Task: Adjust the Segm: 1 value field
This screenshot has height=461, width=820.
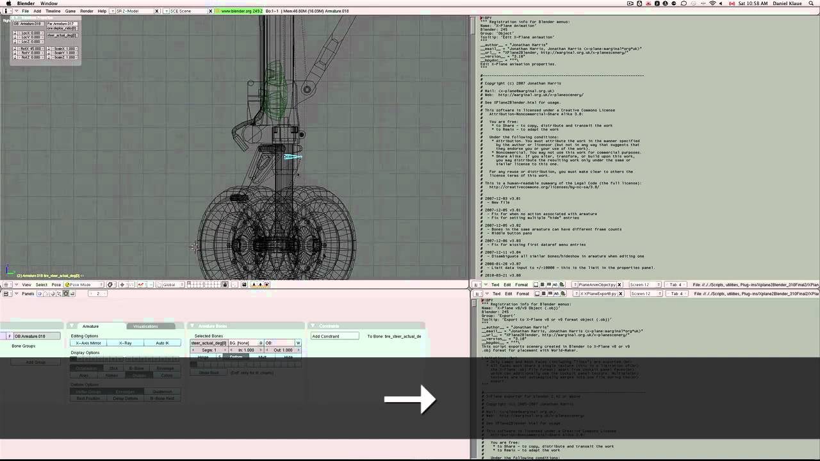Action: pyautogui.click(x=209, y=350)
